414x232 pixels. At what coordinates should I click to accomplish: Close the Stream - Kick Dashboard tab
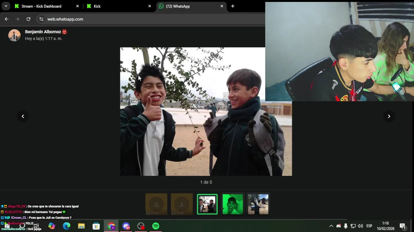[x=77, y=6]
